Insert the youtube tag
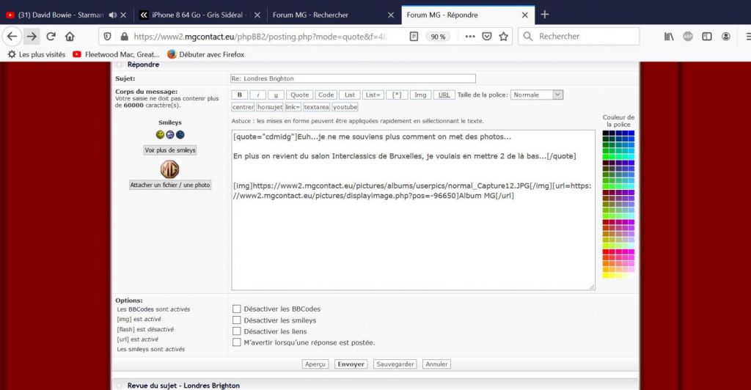Image resolution: width=751 pixels, height=390 pixels. point(345,107)
